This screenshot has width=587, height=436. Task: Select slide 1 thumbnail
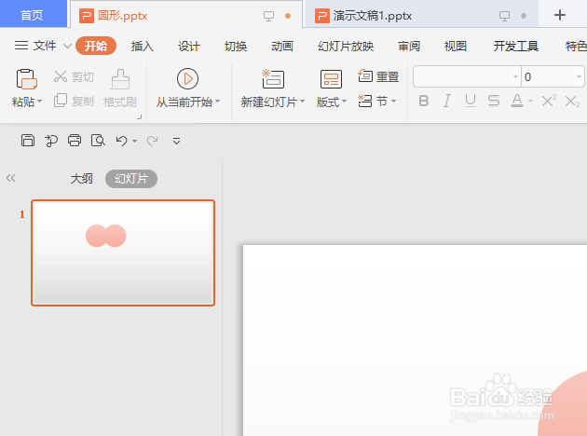123,253
